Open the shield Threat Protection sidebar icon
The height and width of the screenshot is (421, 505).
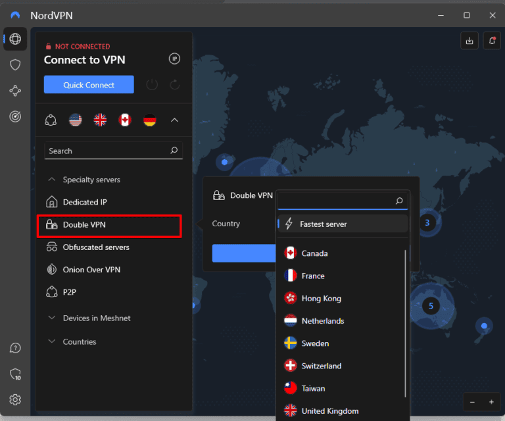15,64
